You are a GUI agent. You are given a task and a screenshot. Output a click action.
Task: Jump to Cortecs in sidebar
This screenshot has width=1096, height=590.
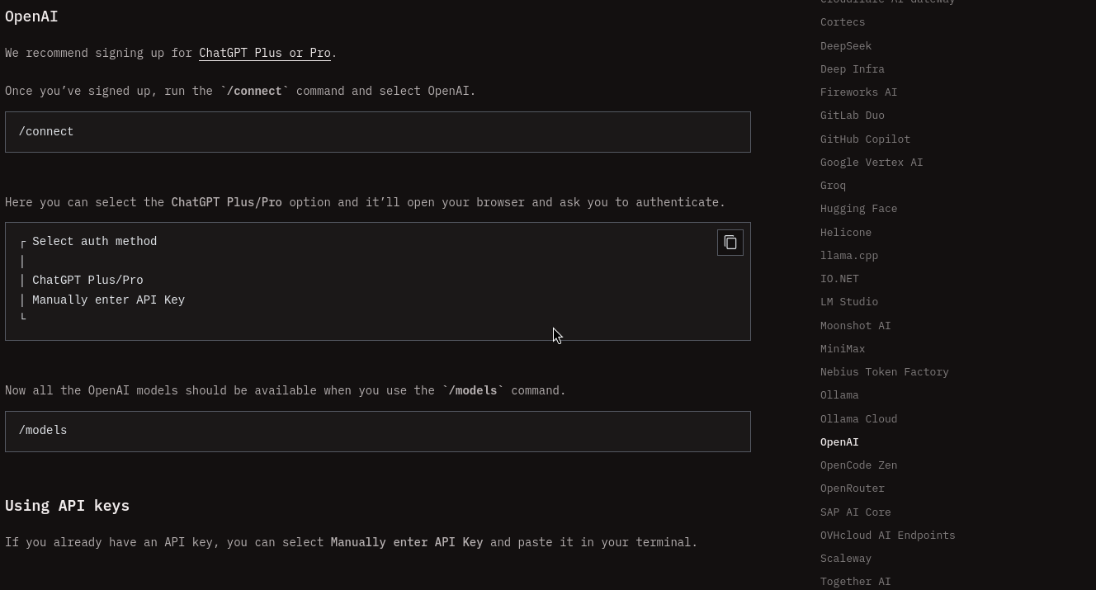pos(843,22)
